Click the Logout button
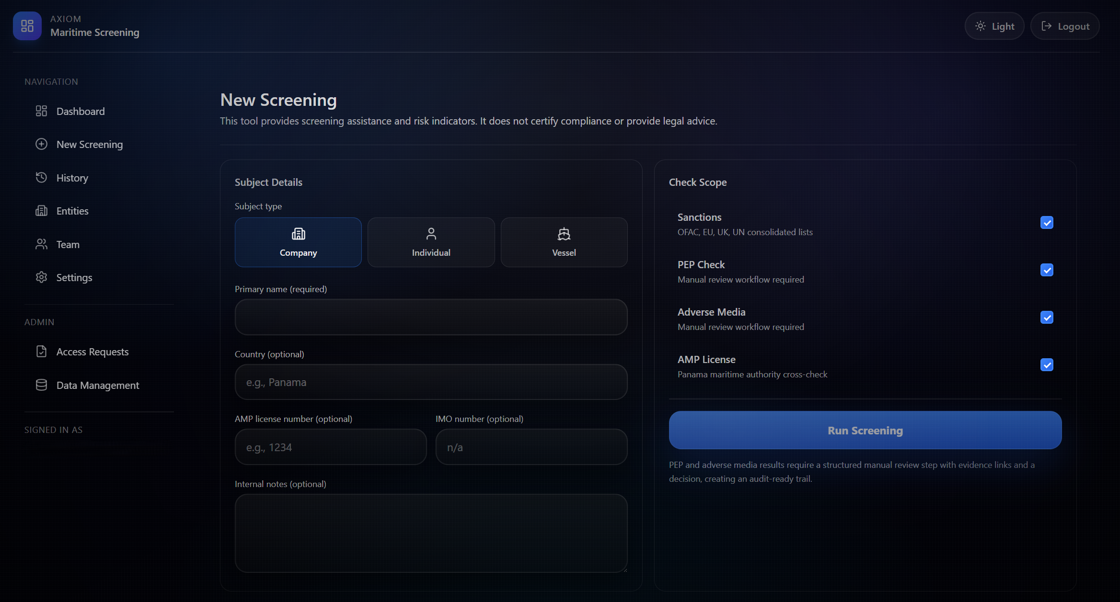This screenshot has height=602, width=1120. coord(1065,26)
